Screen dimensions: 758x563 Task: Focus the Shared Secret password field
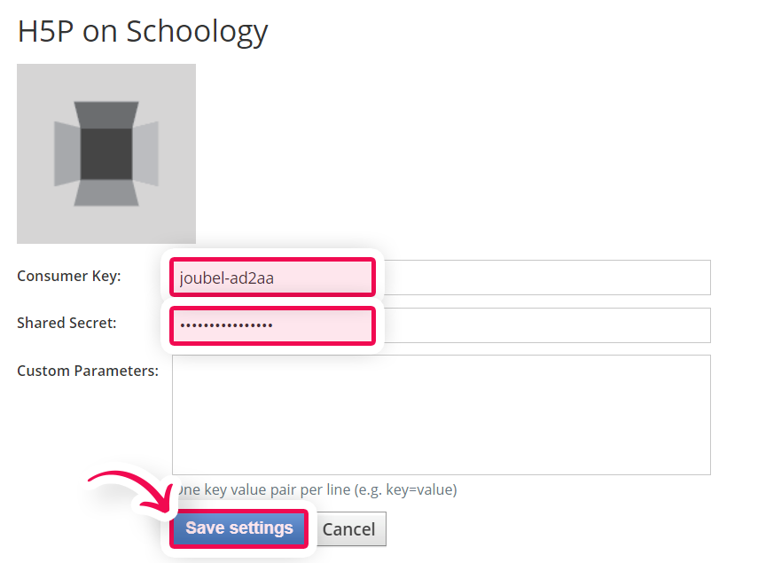[x=442, y=325]
